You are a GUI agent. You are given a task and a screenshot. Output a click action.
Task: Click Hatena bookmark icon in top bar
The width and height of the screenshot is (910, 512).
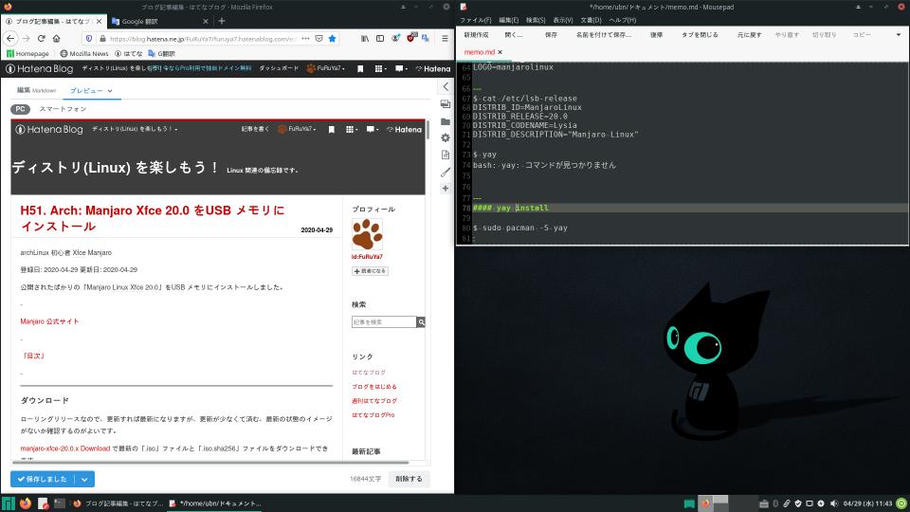(360, 68)
